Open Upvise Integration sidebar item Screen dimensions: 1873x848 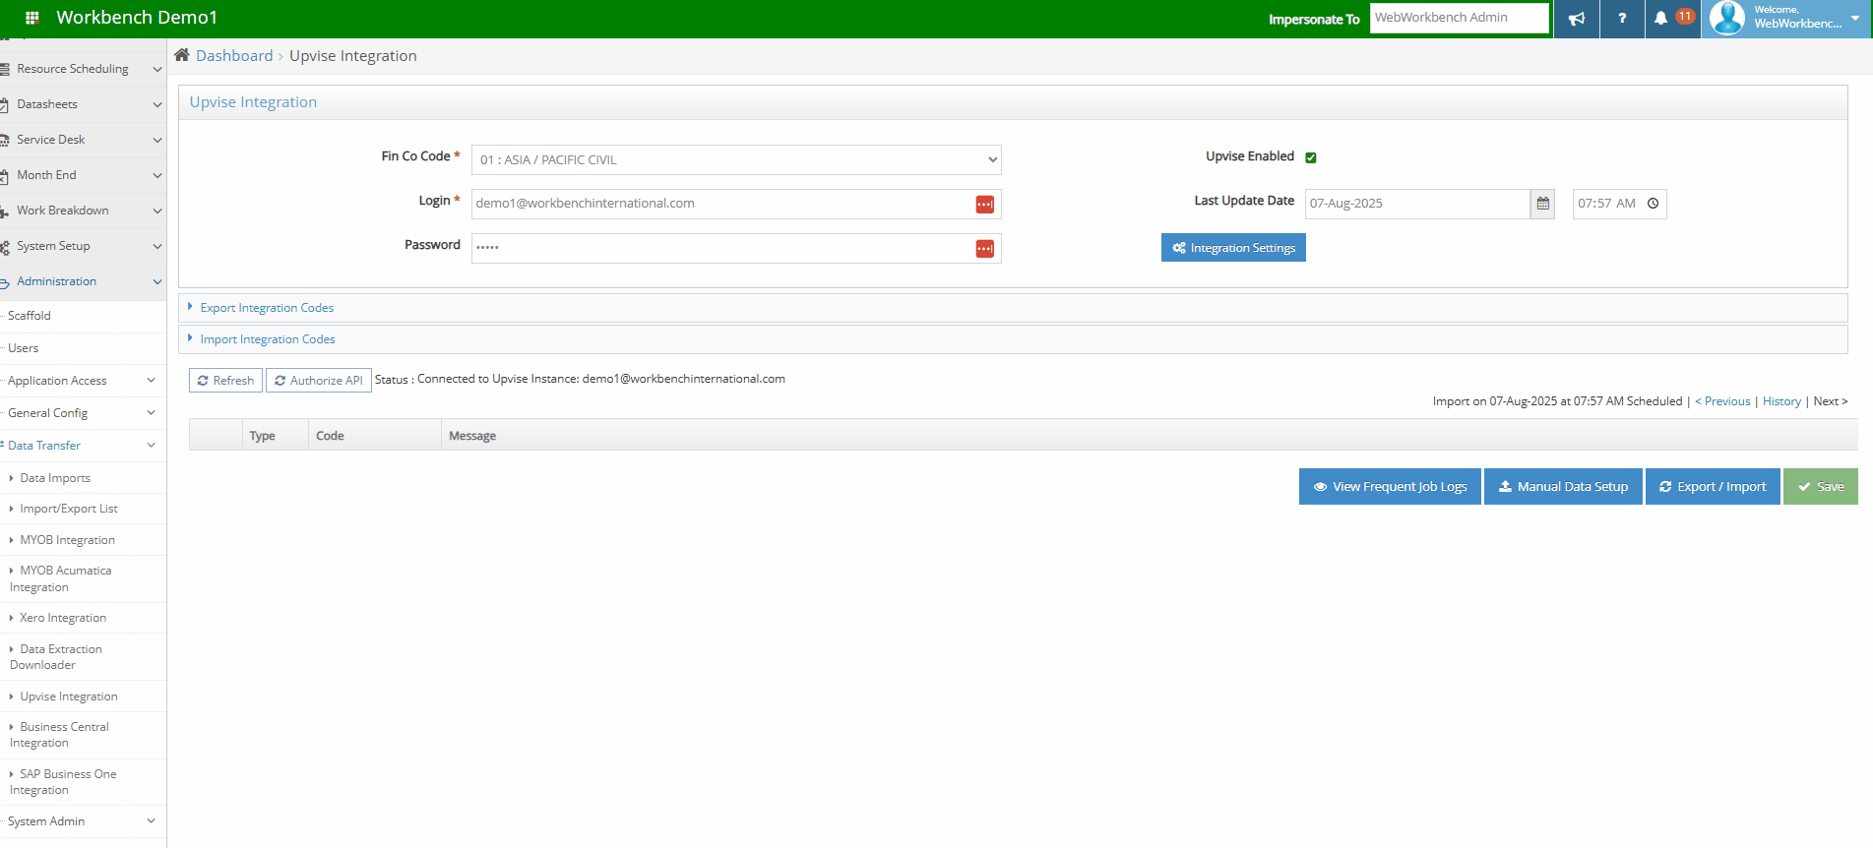(x=69, y=697)
